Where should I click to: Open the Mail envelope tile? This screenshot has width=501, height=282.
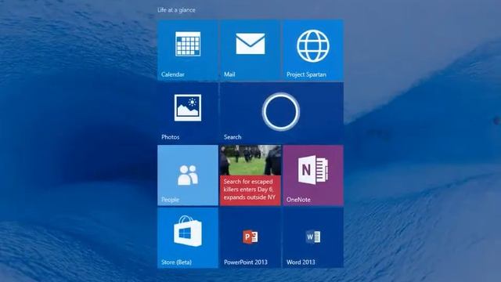click(x=250, y=49)
